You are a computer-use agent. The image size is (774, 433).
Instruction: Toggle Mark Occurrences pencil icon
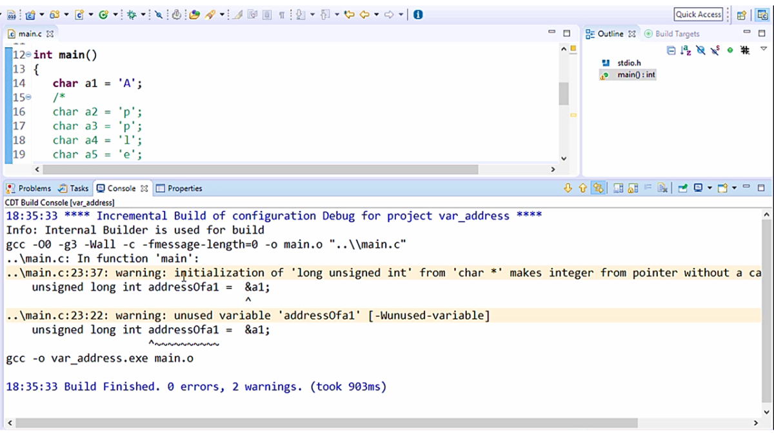[236, 14]
